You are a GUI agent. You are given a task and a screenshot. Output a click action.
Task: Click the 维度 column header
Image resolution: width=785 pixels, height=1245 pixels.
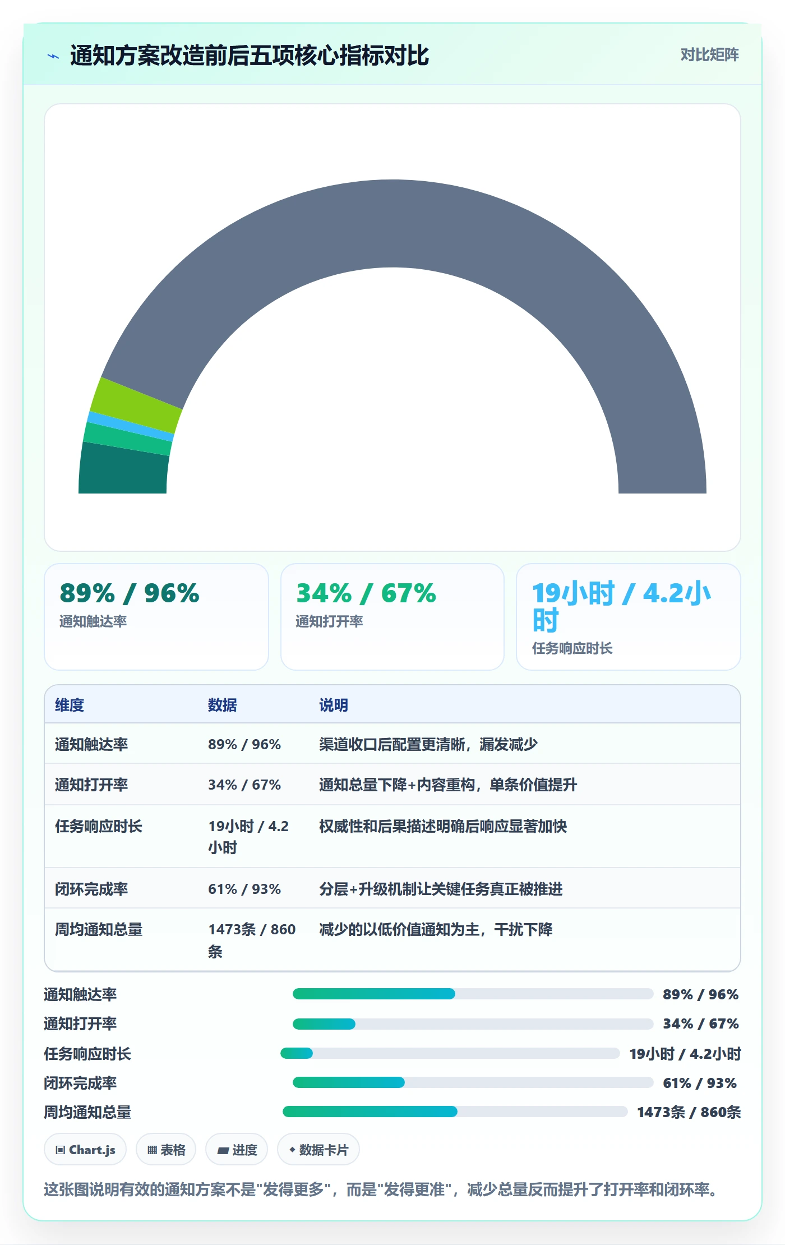[x=70, y=705]
